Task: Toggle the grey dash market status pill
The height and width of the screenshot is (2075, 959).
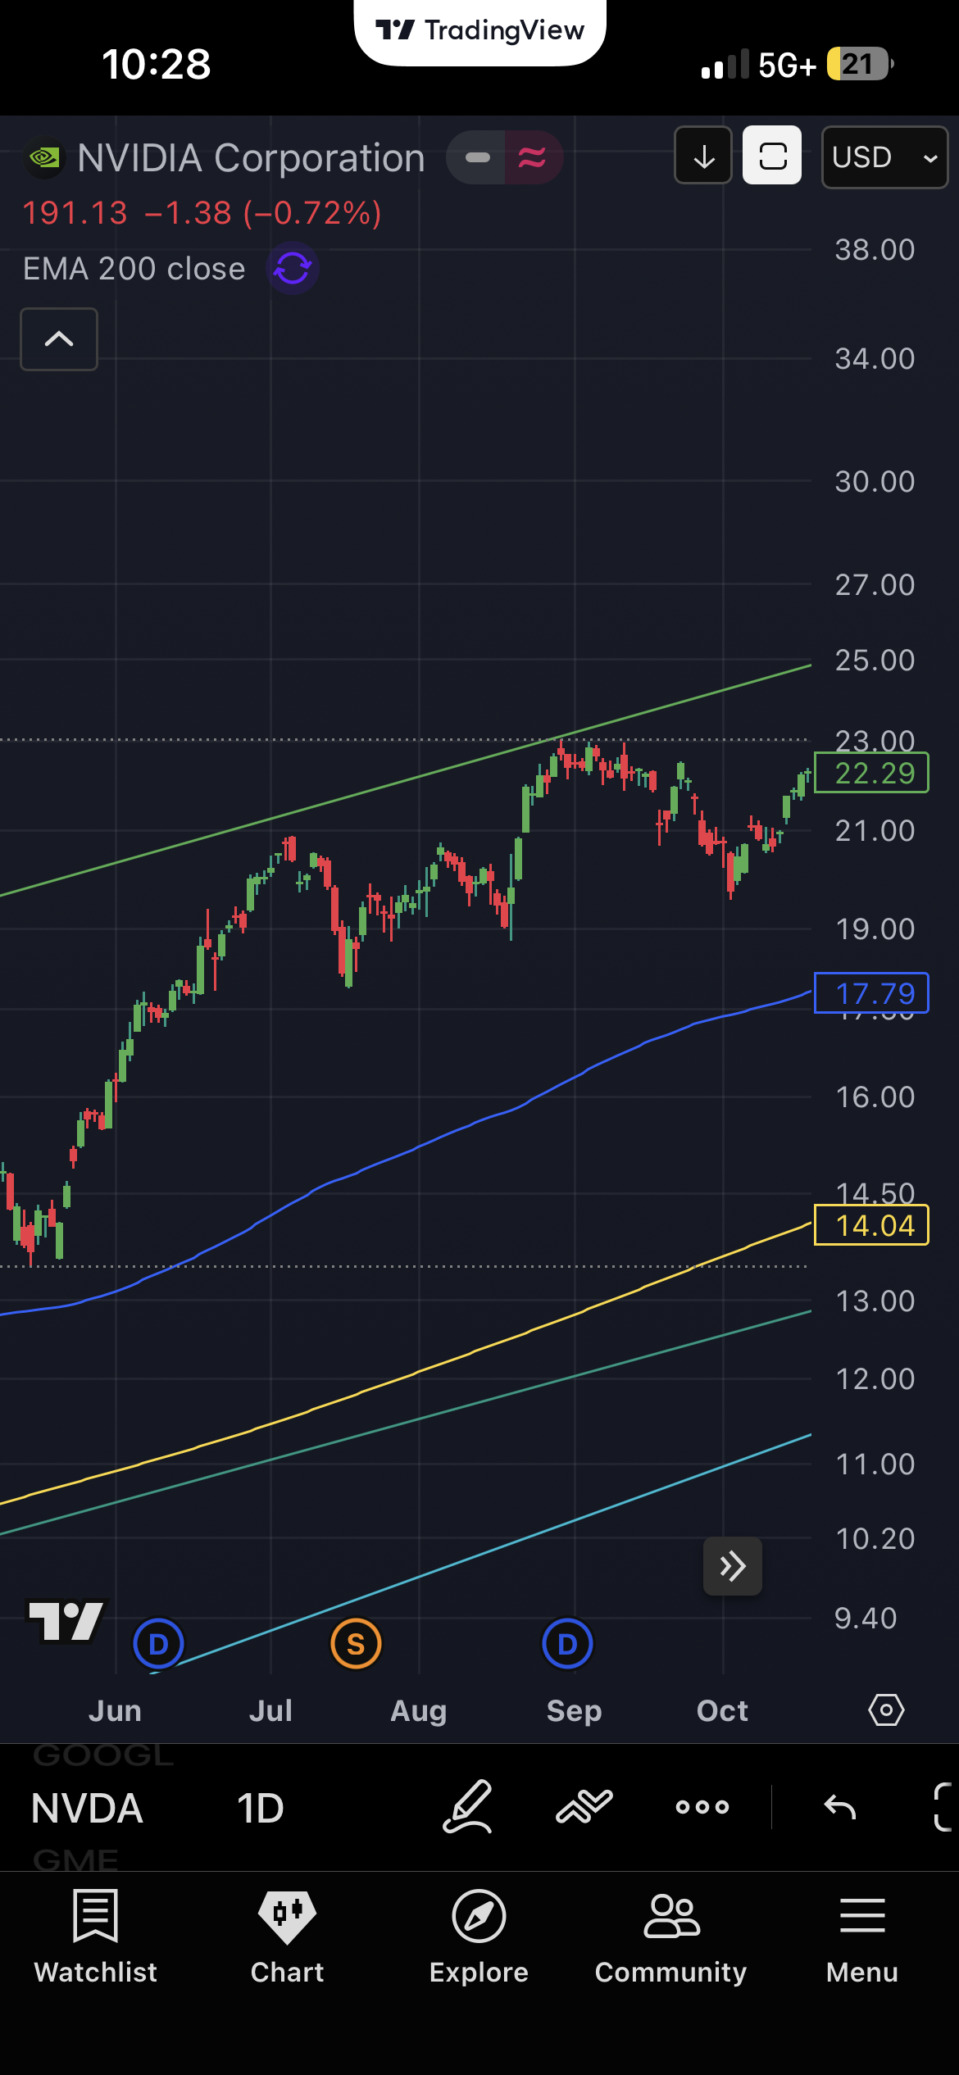Action: (x=477, y=157)
